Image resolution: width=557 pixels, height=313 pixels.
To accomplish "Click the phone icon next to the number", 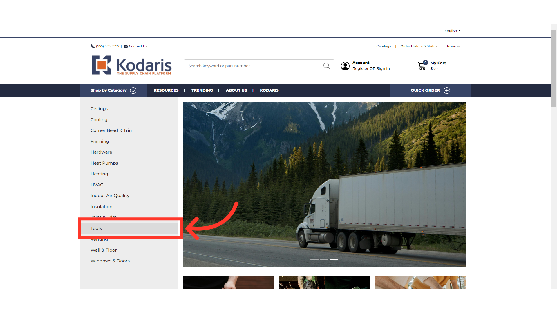I will click(93, 46).
